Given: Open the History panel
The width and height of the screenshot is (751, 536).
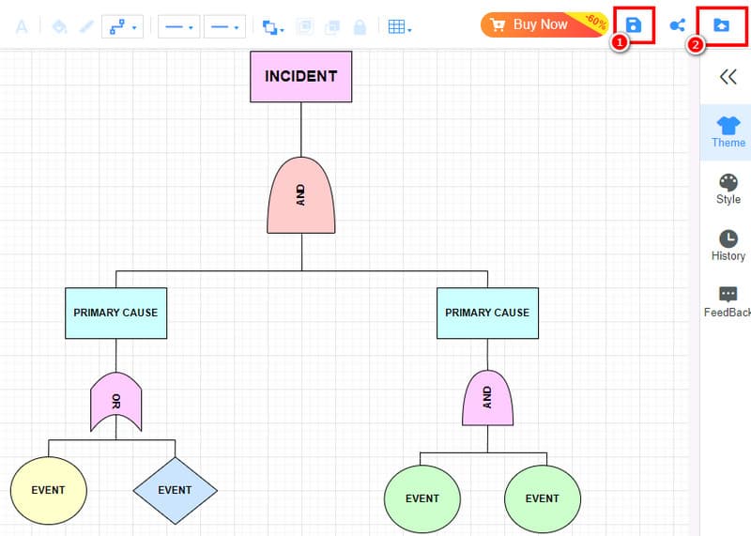Looking at the screenshot, I should point(728,246).
